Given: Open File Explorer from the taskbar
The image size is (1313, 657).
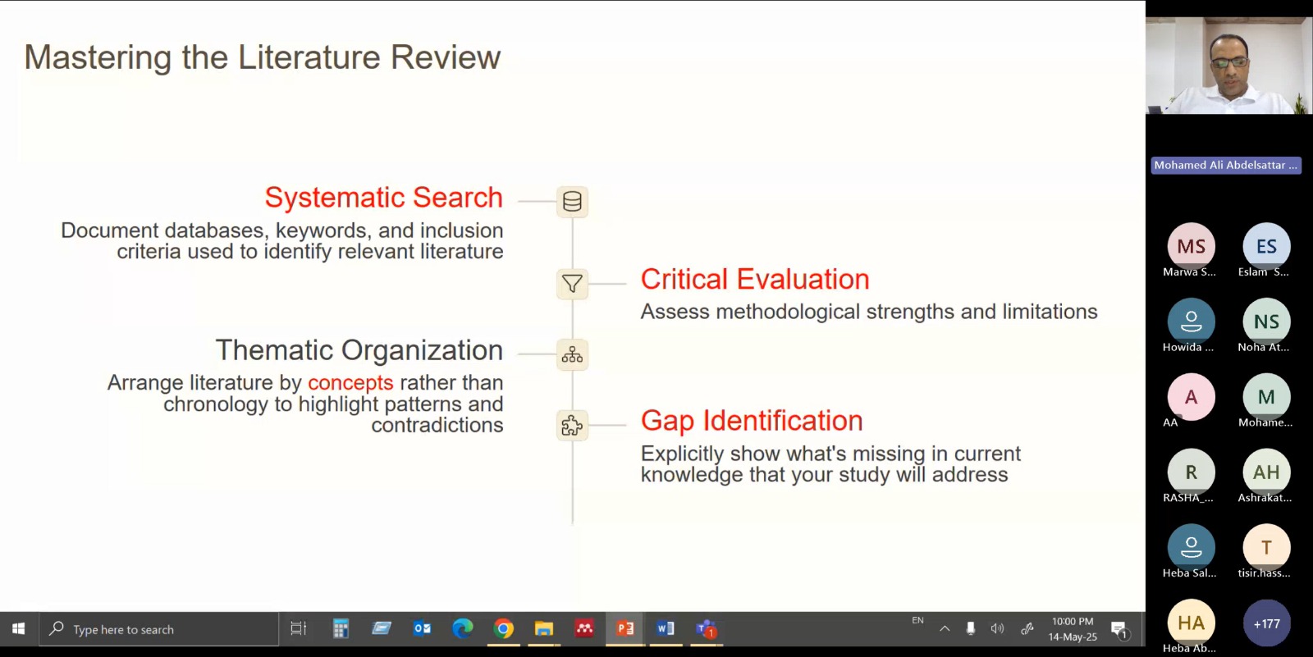Looking at the screenshot, I should (544, 629).
